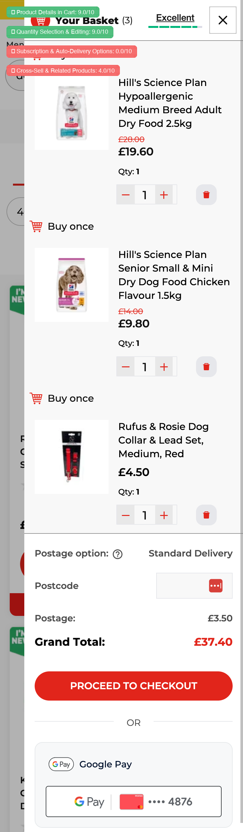This screenshot has width=243, height=832.
Task: Decrease quantity of Rufus & Rosie collar set
Action: pyautogui.click(x=126, y=515)
